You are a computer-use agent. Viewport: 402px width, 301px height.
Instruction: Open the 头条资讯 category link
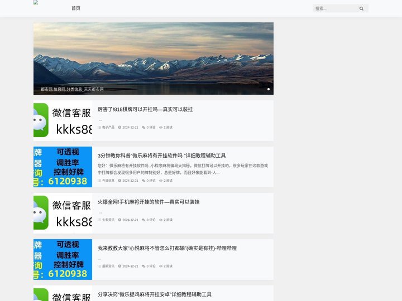[x=108, y=220]
